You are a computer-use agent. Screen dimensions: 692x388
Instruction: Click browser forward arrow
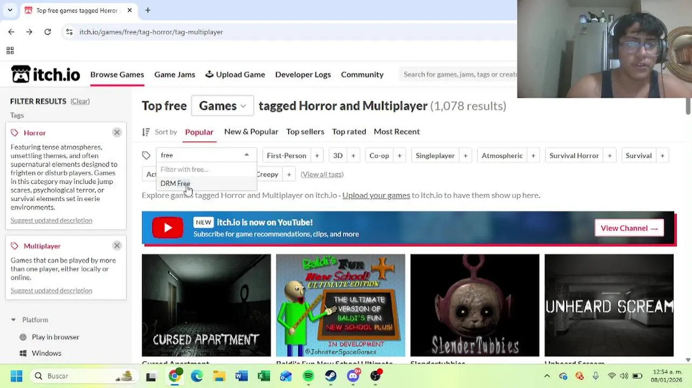coord(29,32)
